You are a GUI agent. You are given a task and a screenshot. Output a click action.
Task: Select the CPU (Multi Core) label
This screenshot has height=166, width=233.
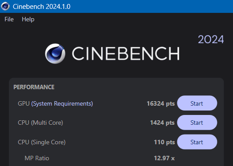pos(41,123)
